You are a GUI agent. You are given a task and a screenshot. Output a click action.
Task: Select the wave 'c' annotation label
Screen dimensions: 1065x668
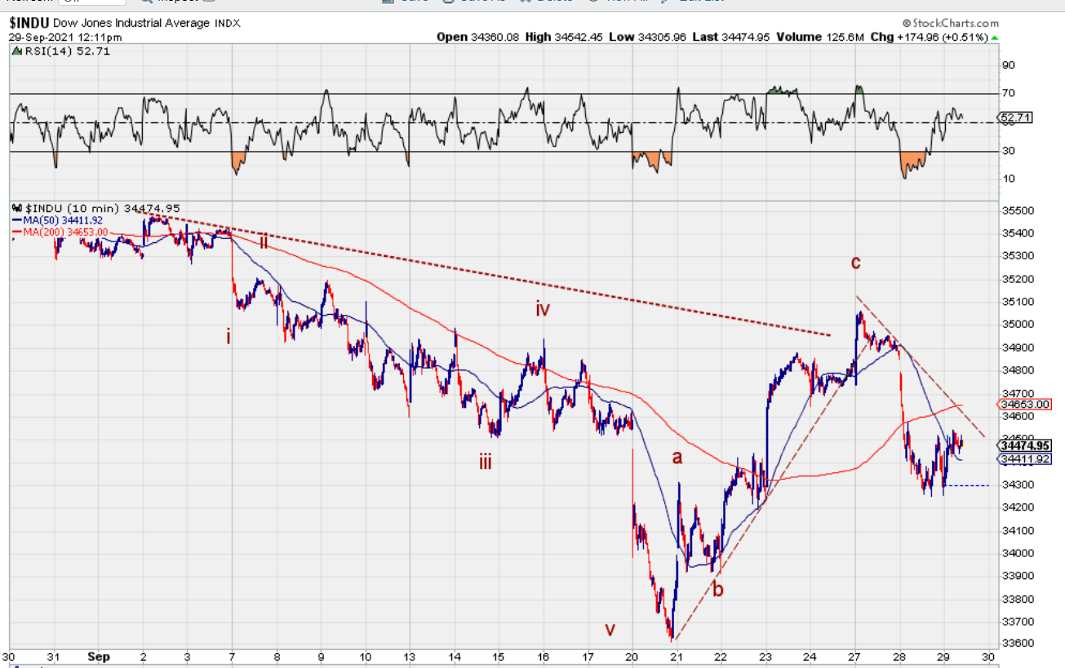[x=855, y=263]
